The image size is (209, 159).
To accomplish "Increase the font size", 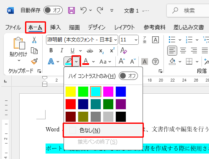I will (122, 61).
